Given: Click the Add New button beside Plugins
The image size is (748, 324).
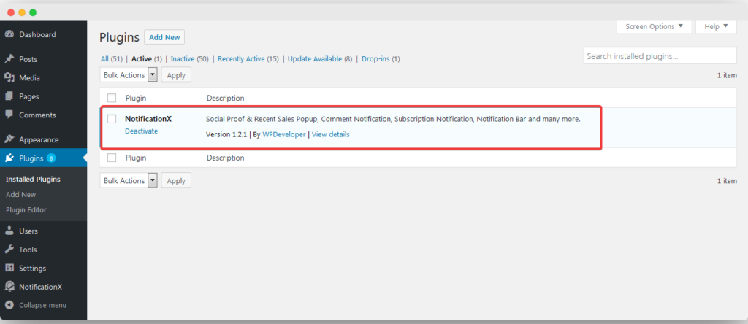Looking at the screenshot, I should 164,37.
